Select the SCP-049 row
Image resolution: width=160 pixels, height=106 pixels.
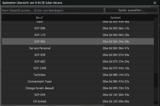coord(78,95)
